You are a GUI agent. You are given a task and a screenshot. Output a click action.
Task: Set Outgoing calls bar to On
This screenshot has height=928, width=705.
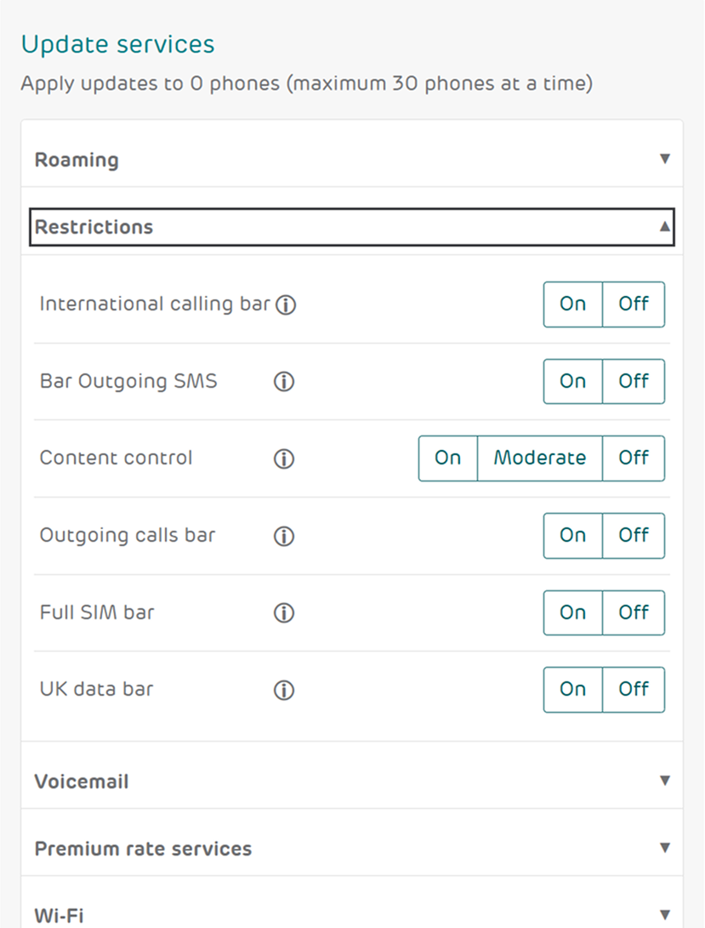[572, 536]
